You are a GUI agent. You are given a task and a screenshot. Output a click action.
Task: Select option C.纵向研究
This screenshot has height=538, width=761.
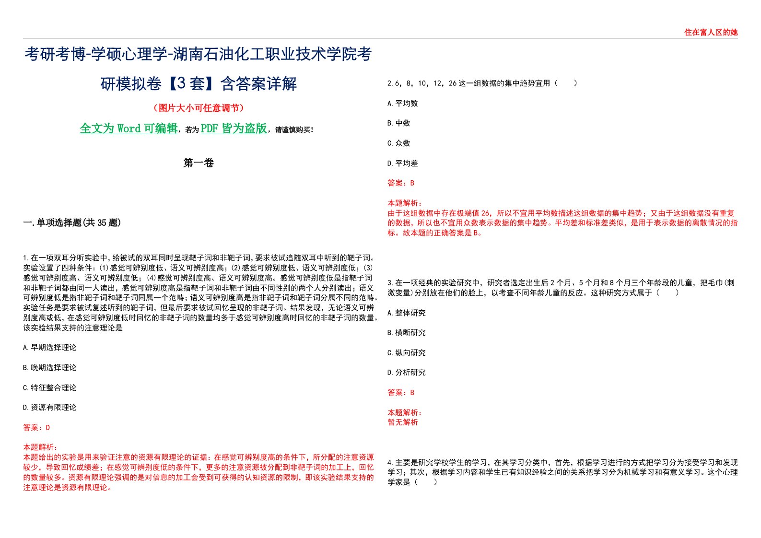(407, 352)
